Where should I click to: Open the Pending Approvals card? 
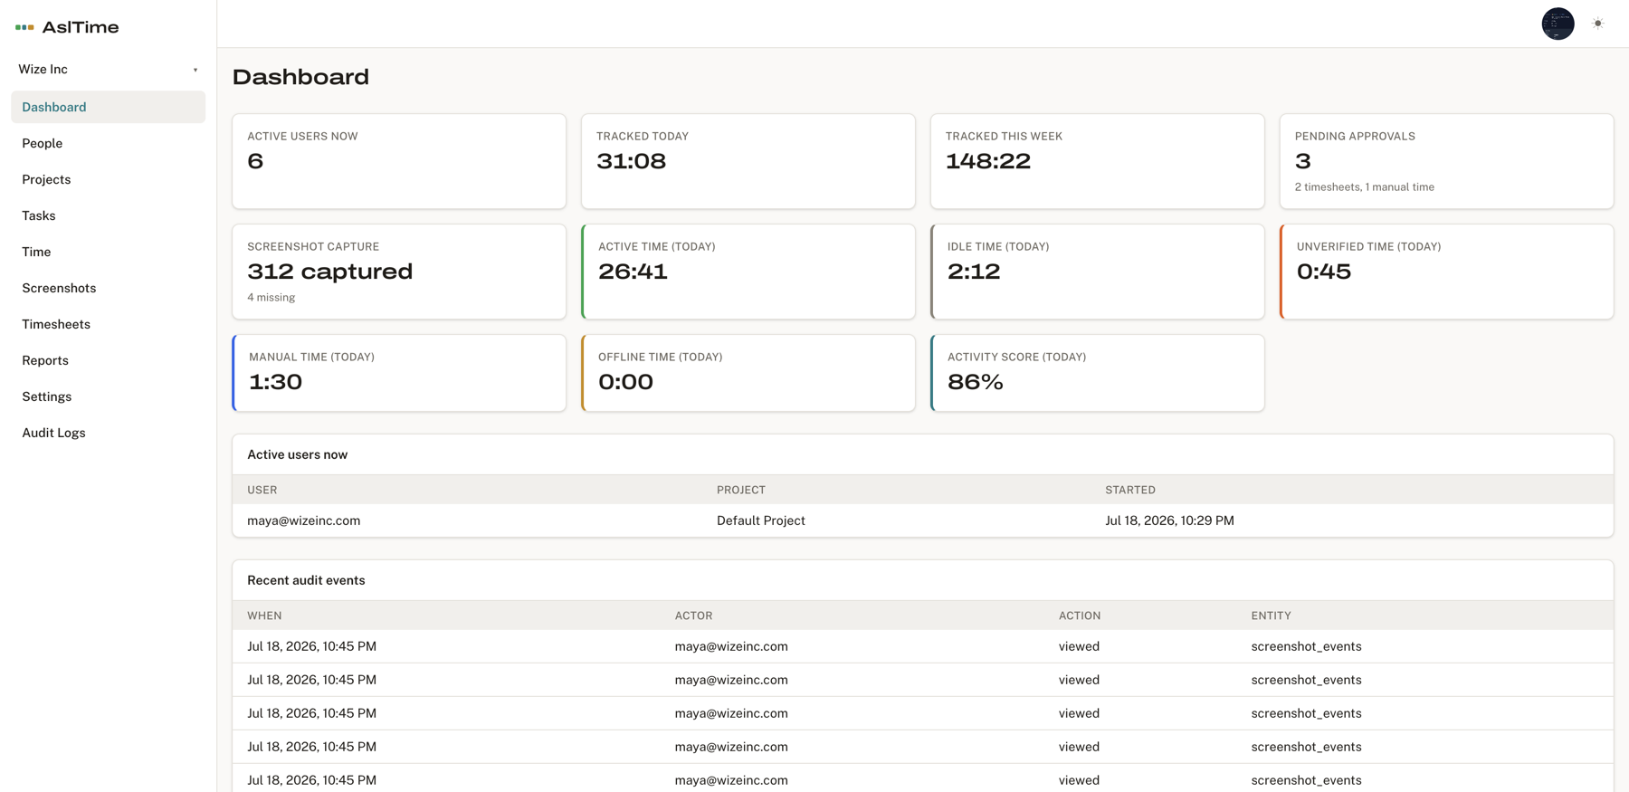pyautogui.click(x=1446, y=161)
